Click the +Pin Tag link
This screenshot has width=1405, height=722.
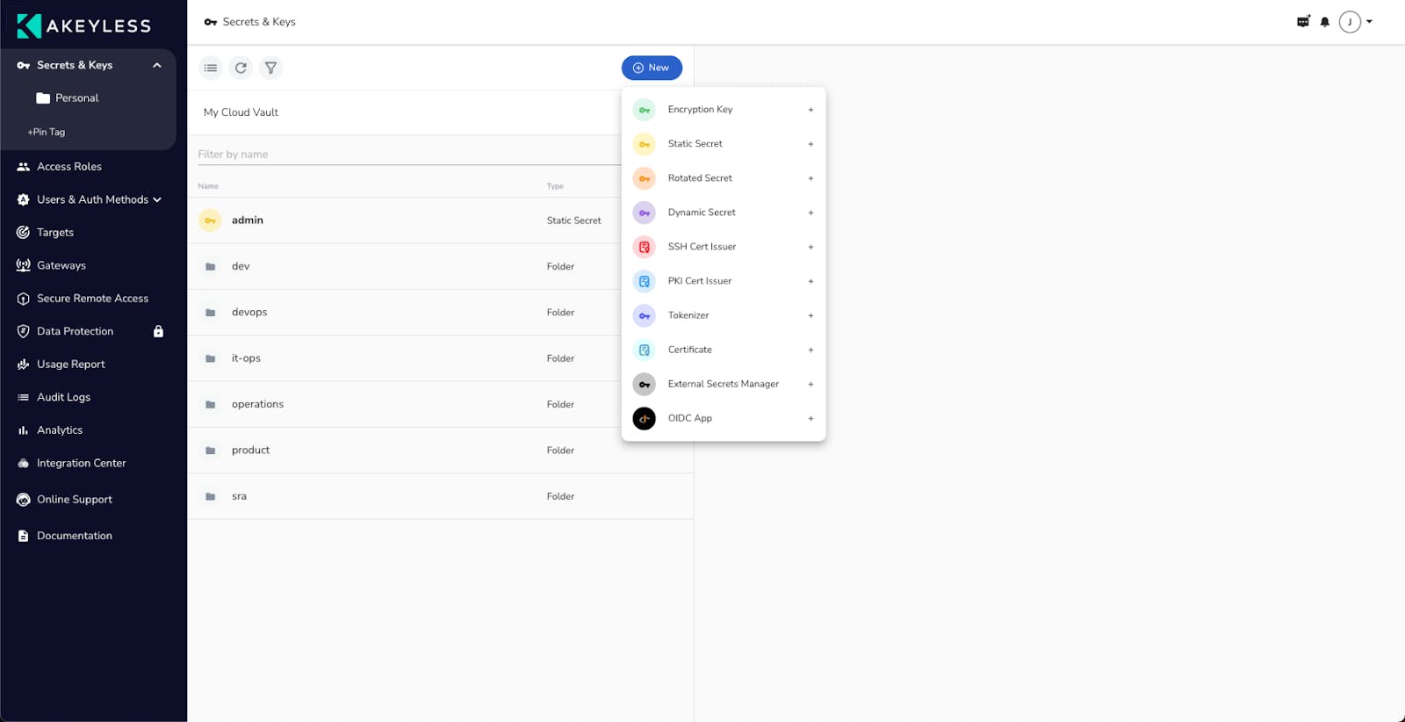[47, 132]
